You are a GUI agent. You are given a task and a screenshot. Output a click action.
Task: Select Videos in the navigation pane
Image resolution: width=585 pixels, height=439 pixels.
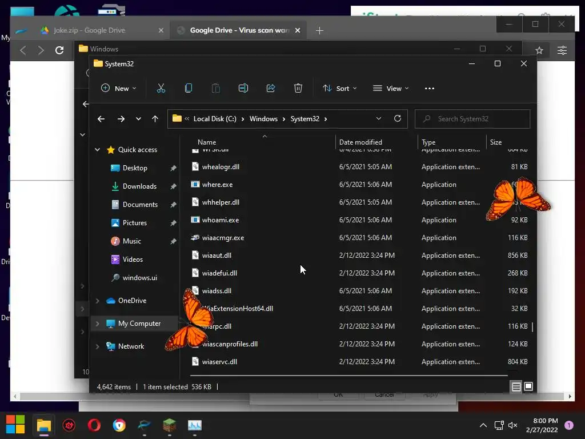[x=133, y=260]
